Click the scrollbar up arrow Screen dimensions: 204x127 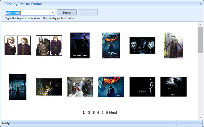[200, 25]
